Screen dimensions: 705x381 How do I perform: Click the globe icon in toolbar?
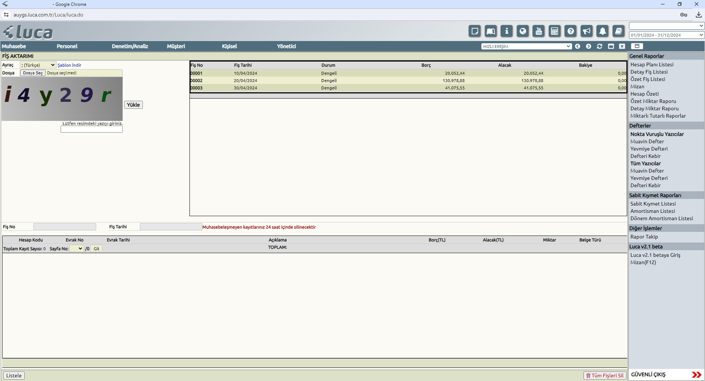(x=523, y=31)
